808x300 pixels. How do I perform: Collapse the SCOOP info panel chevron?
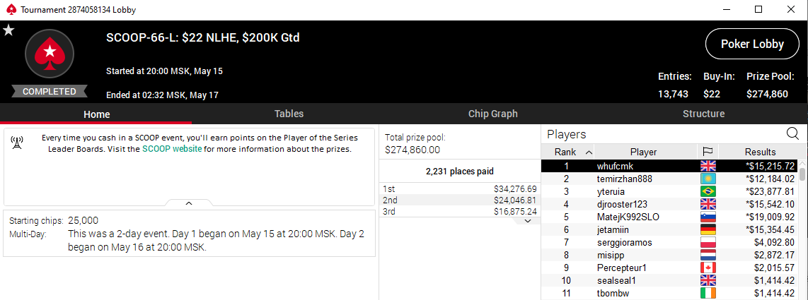coord(189,203)
